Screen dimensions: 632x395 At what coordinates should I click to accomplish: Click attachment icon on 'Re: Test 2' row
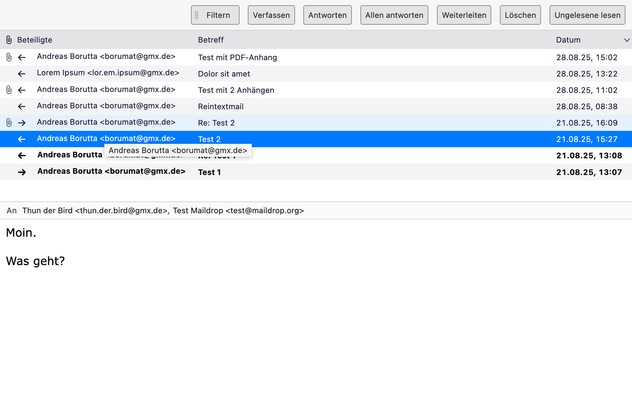[9, 123]
